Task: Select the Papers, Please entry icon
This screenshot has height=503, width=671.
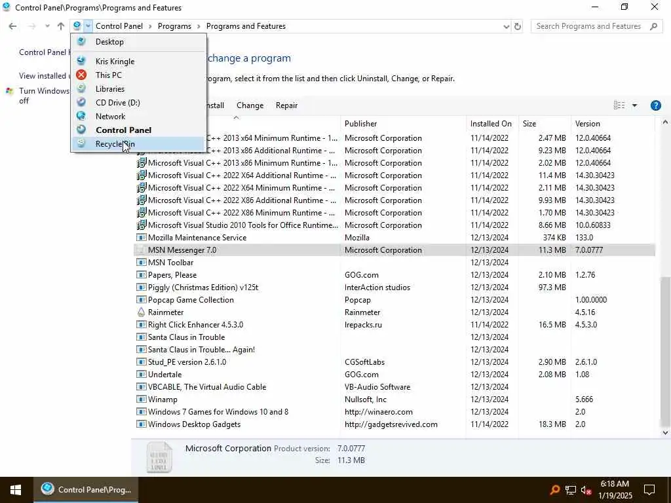Action: tap(142, 274)
